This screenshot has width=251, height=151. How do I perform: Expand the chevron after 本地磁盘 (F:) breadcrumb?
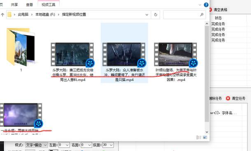58,14
